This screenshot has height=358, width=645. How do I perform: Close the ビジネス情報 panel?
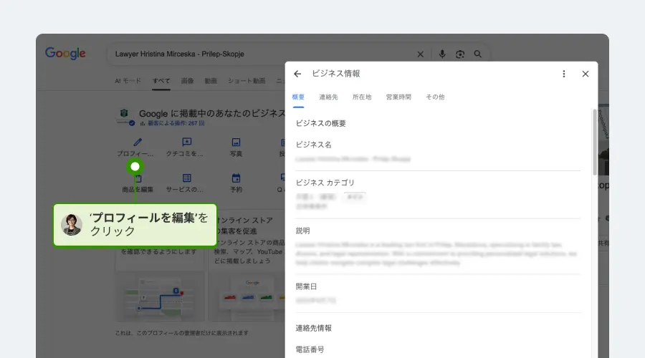tap(586, 74)
